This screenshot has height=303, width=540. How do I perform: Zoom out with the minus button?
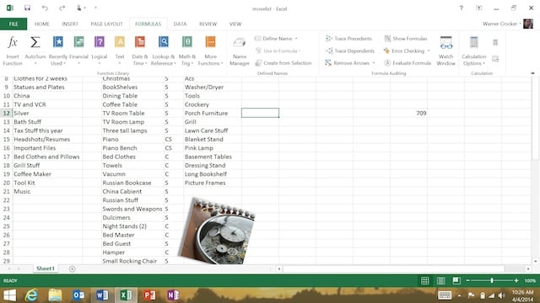[x=467, y=280]
